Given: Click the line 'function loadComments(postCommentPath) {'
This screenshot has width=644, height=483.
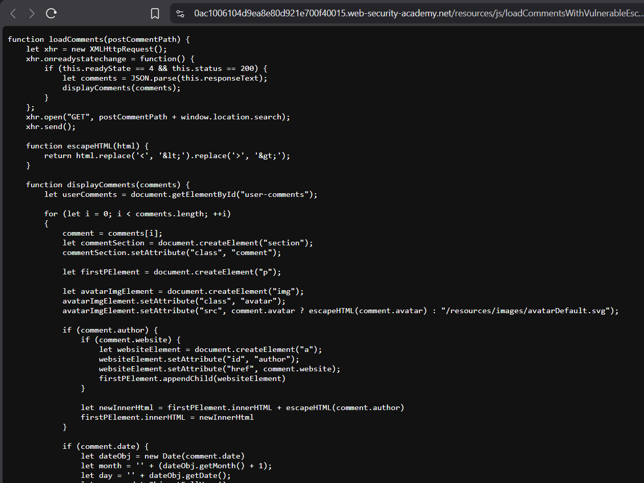Looking at the screenshot, I should [x=99, y=39].
